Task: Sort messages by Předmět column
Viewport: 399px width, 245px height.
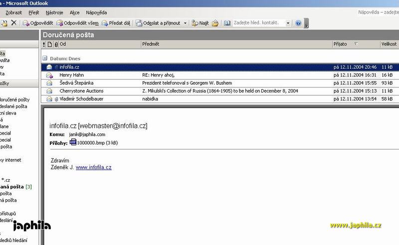Action: point(236,44)
